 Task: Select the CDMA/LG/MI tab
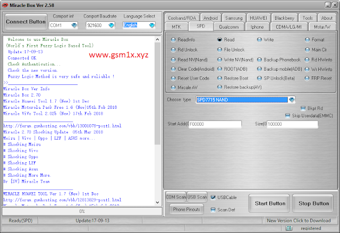click(x=288, y=27)
